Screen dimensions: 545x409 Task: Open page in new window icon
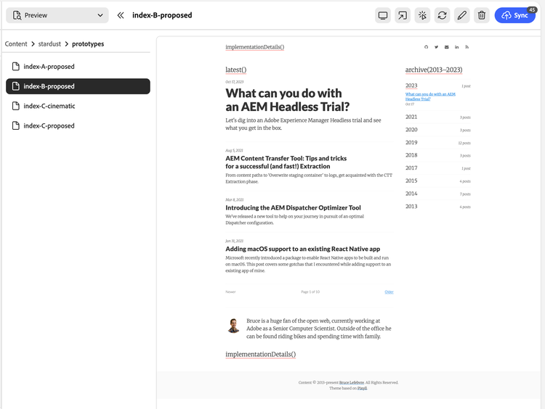click(x=403, y=15)
